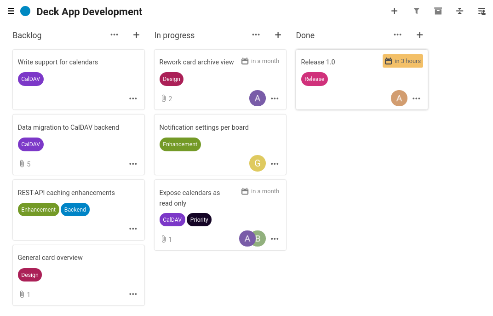Screen dimensions: 493x316
Task: Open actions menu on General card overview
Action: [133, 294]
